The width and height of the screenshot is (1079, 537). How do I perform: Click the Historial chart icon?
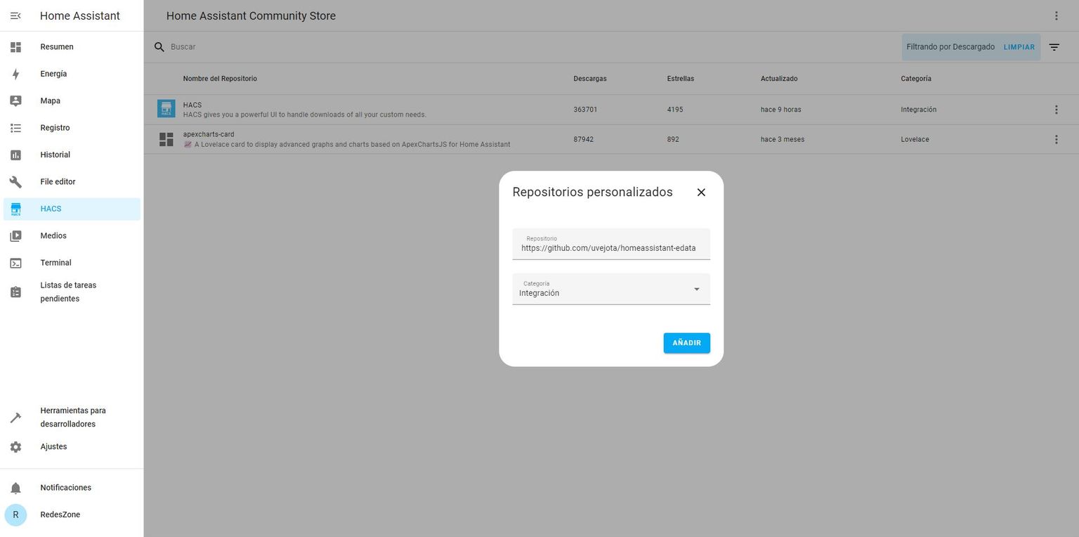point(15,155)
